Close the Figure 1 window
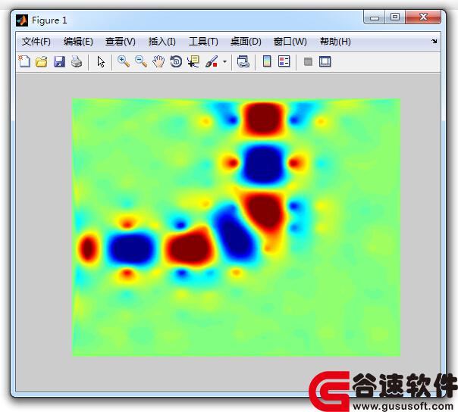458x412 pixels. [423, 17]
